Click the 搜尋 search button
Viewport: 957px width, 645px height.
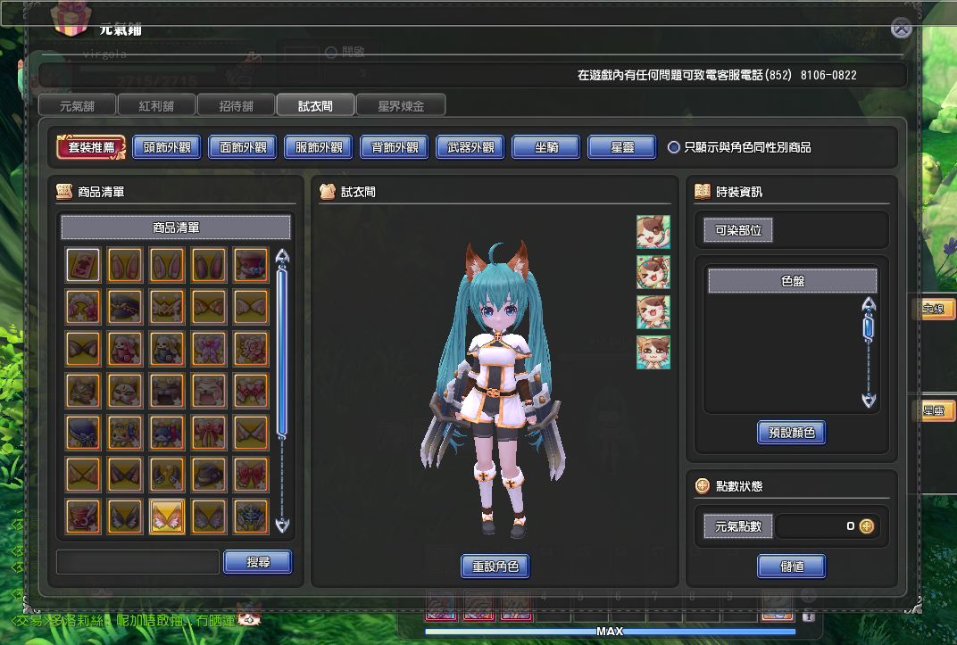tap(258, 561)
